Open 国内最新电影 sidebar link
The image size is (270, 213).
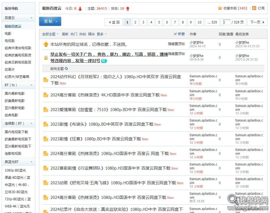pos(15,93)
